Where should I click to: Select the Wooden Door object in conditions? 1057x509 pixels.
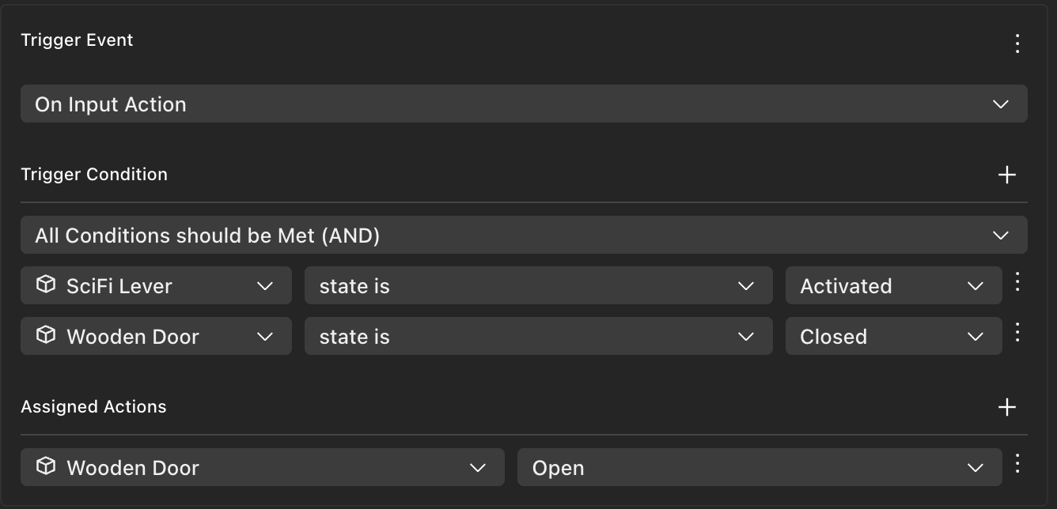pos(156,336)
